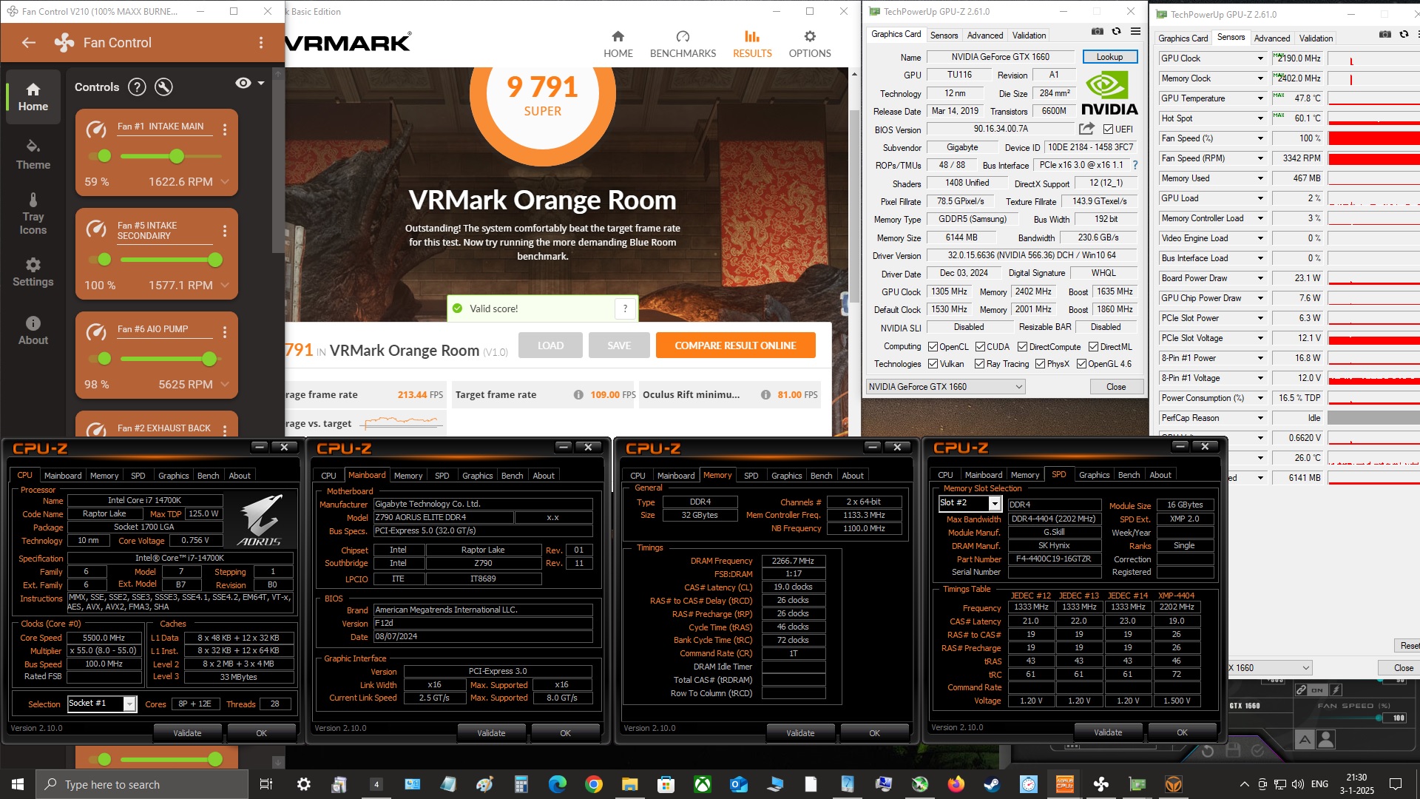Open Board Power Draw sensor dropdown arrow
Screen dimensions: 1420x799
click(1260, 278)
